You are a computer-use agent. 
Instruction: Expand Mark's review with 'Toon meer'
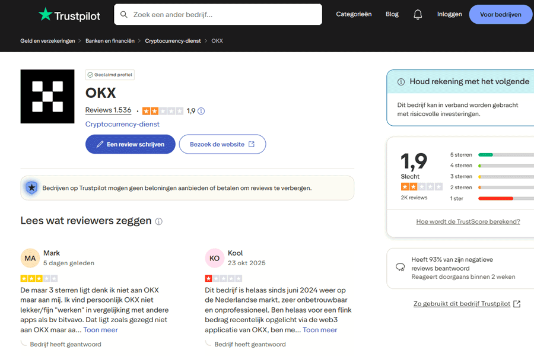coord(100,330)
